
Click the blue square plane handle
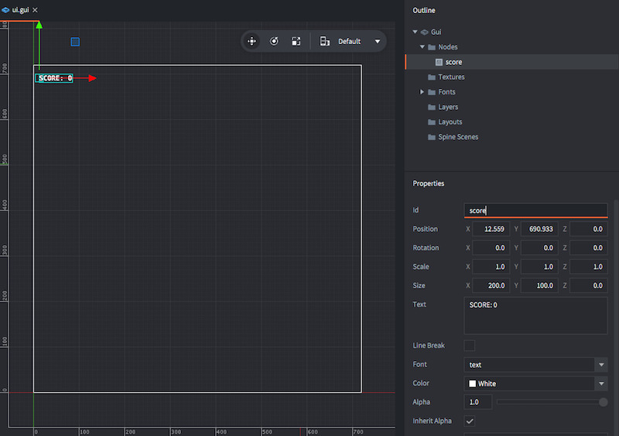click(x=75, y=42)
